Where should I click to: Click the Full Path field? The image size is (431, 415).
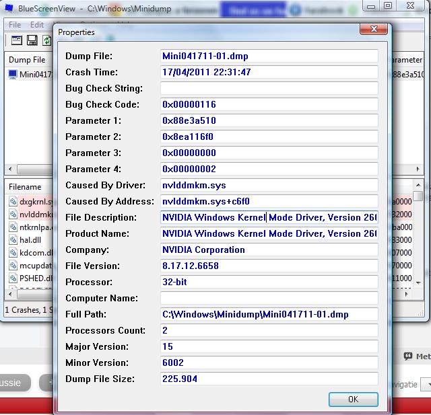(269, 314)
